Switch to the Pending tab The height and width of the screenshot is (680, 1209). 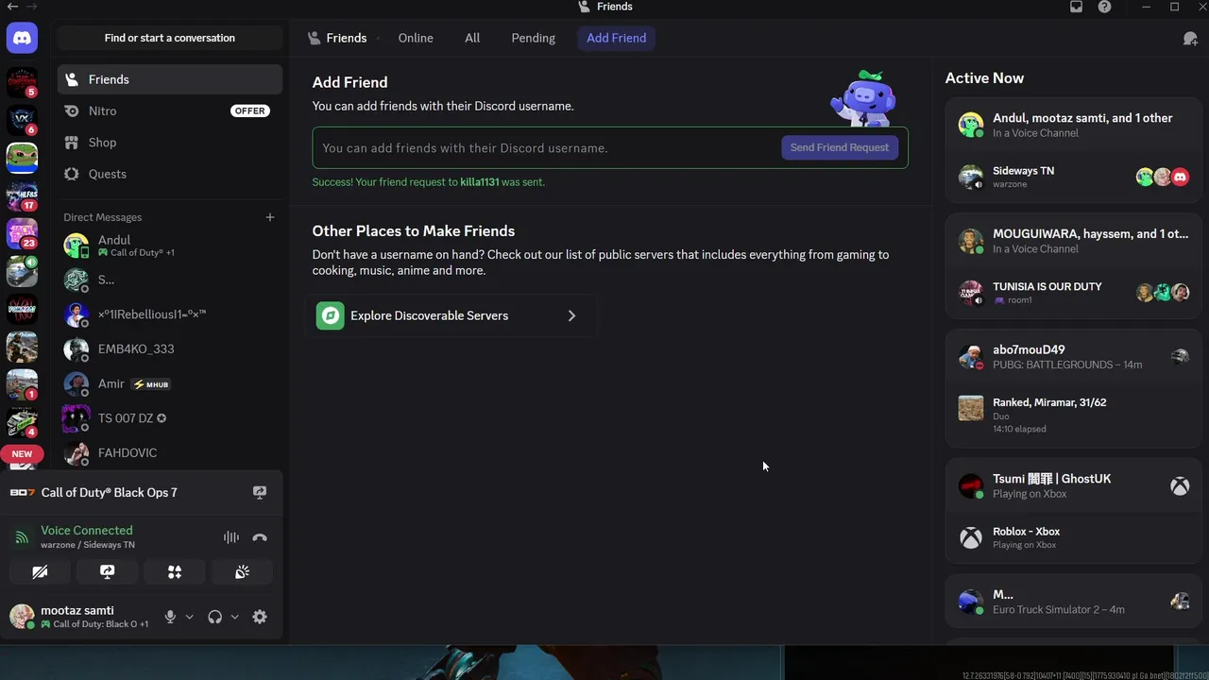coord(533,38)
